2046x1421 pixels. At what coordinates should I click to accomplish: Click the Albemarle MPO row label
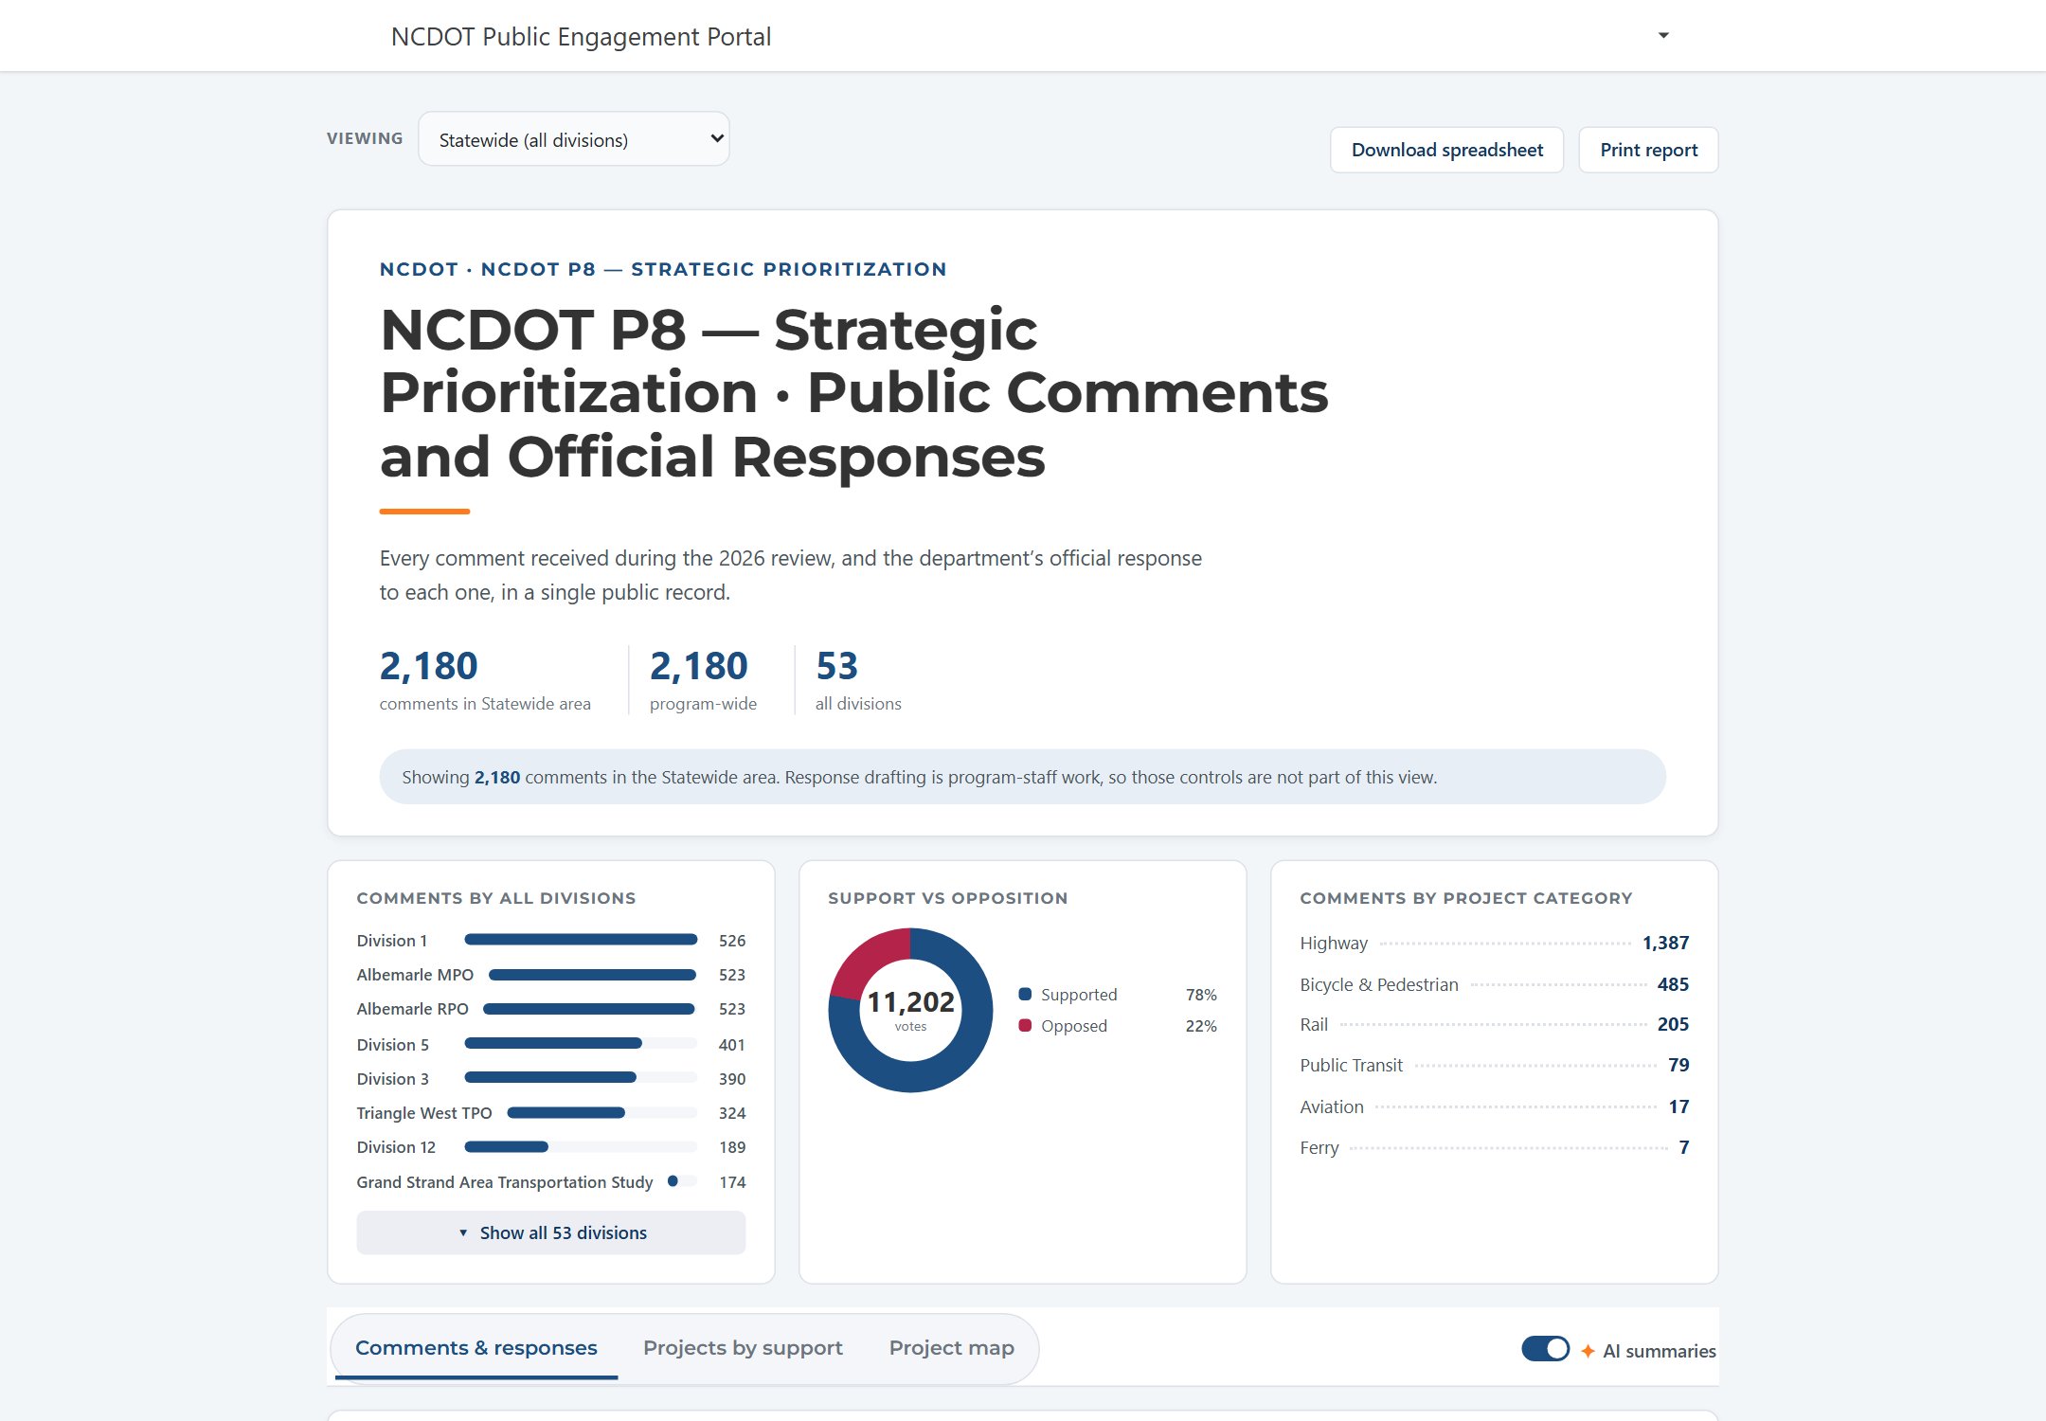coord(415,975)
